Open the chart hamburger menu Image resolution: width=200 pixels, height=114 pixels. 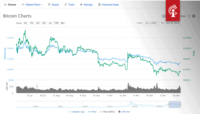click(x=194, y=16)
